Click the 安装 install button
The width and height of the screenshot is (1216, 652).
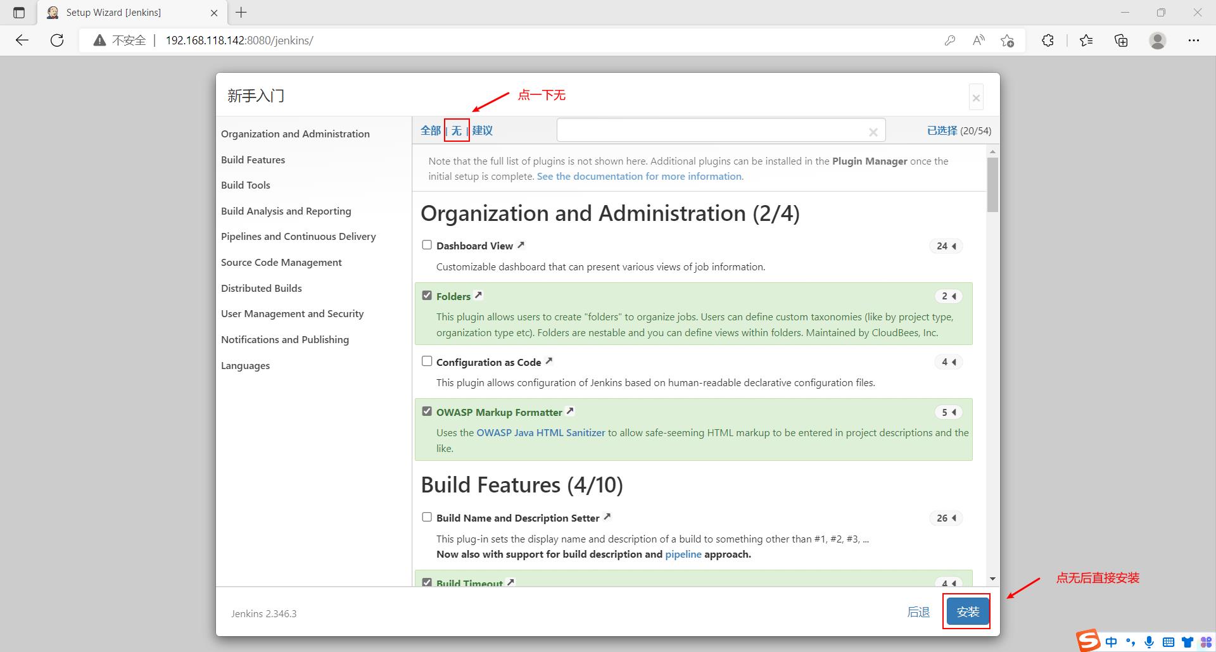pyautogui.click(x=968, y=612)
